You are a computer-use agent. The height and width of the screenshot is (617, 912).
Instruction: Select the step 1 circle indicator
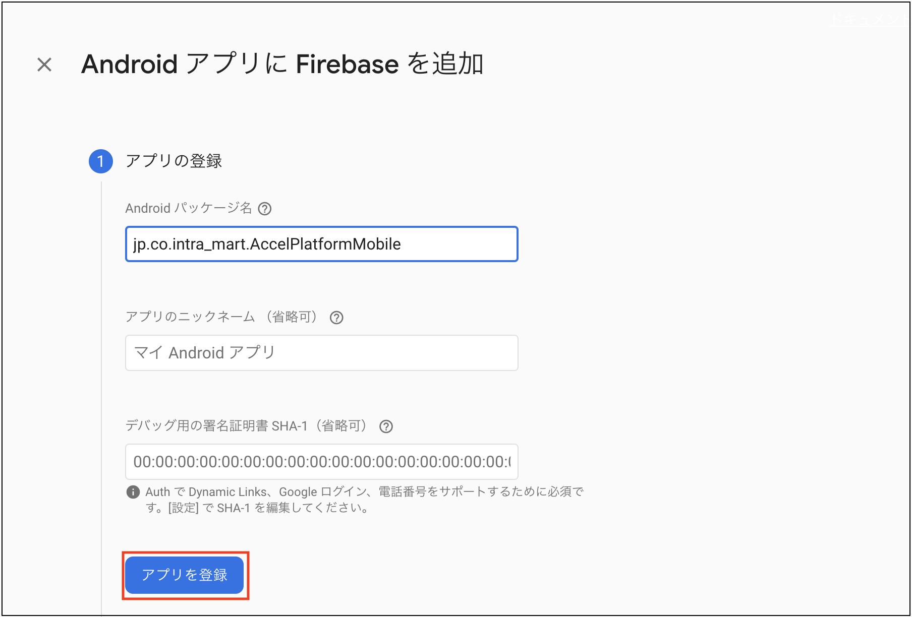(x=101, y=161)
